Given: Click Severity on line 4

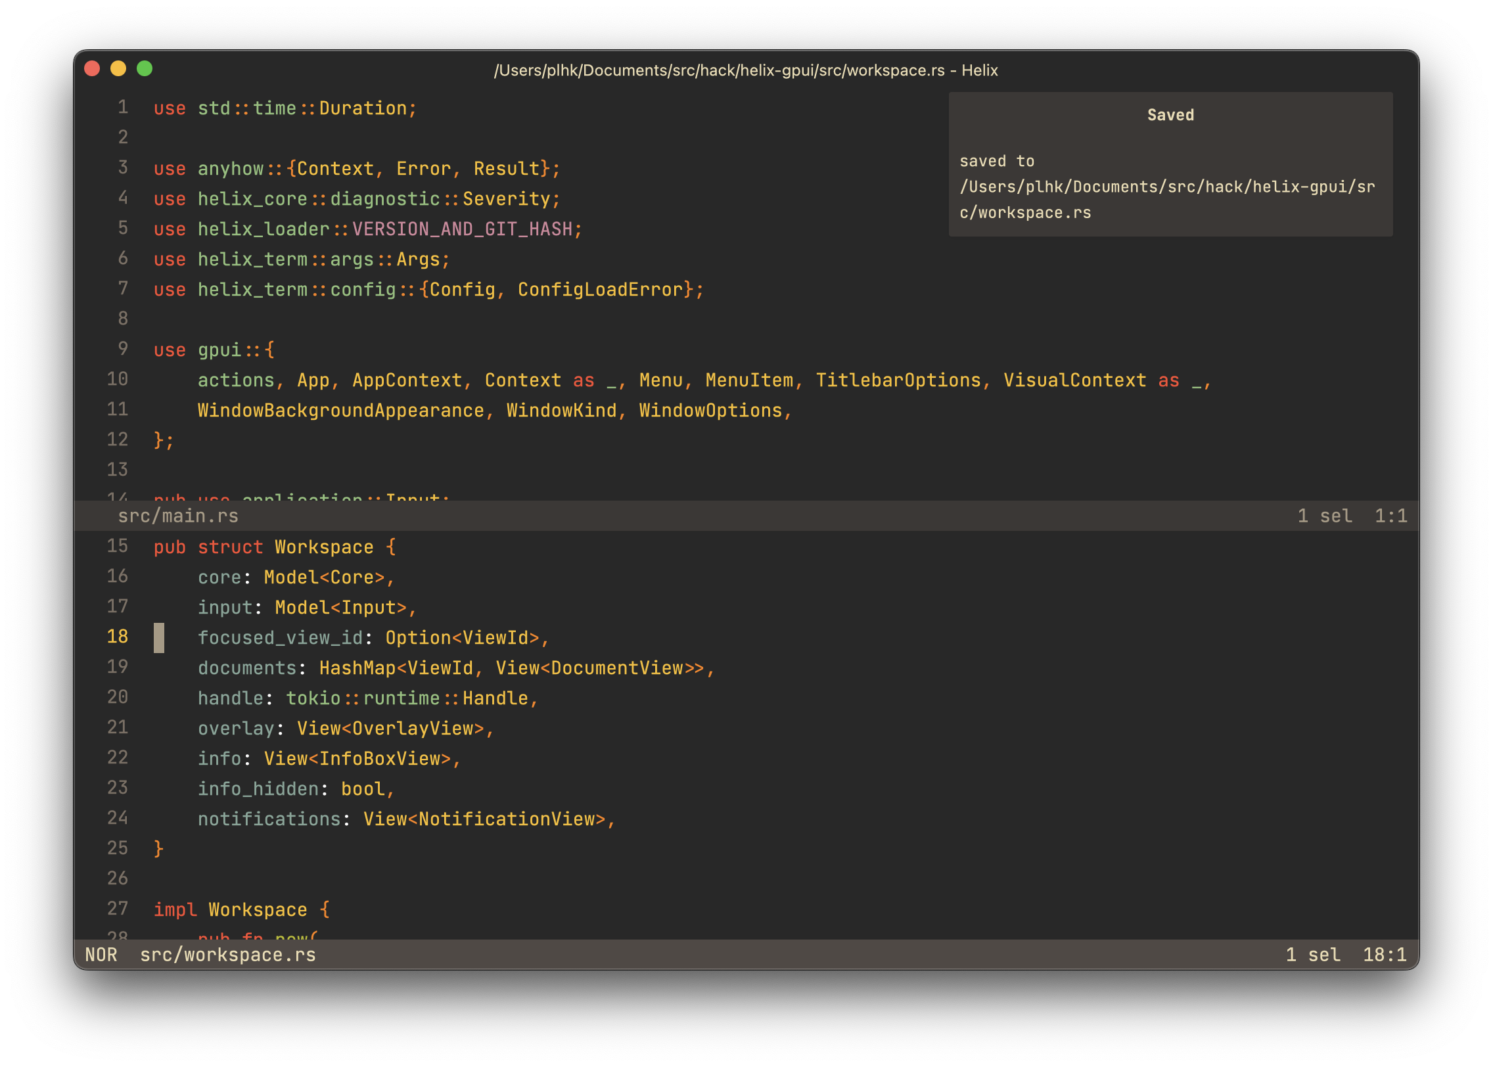Looking at the screenshot, I should pyautogui.click(x=507, y=199).
